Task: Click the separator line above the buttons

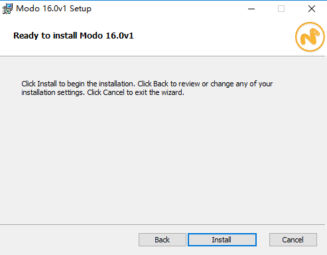Action: click(x=163, y=225)
